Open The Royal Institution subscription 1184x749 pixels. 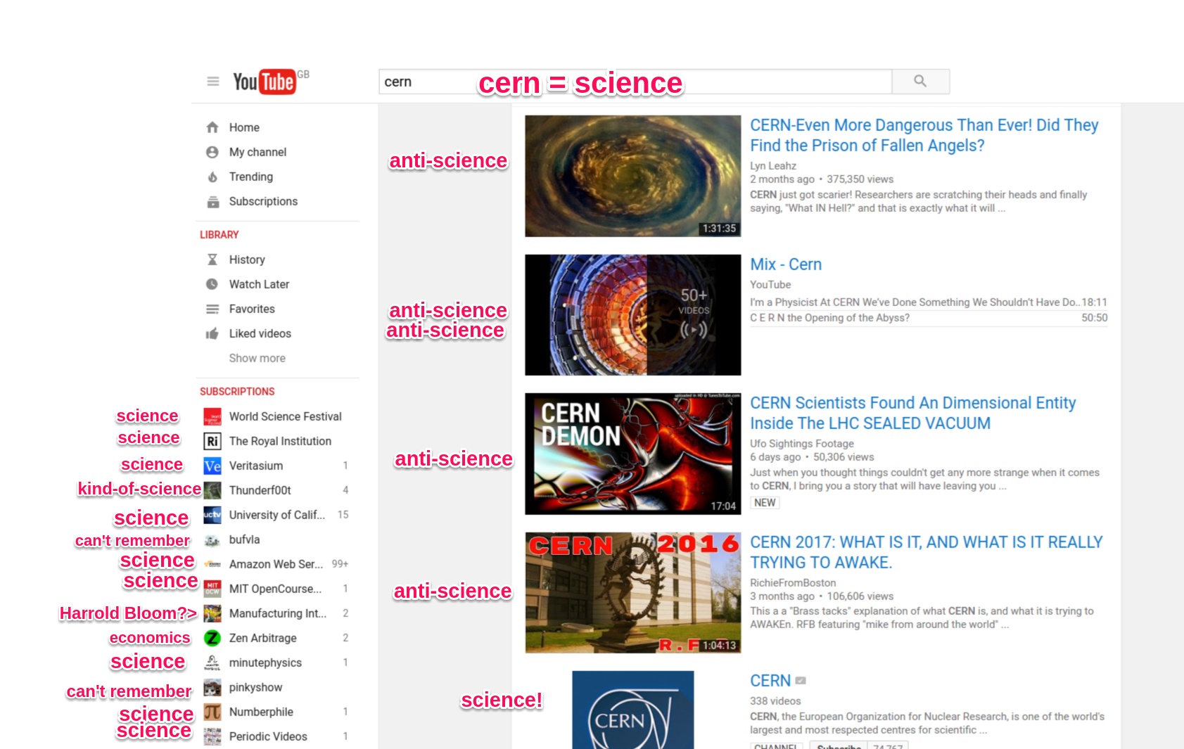[x=280, y=441]
